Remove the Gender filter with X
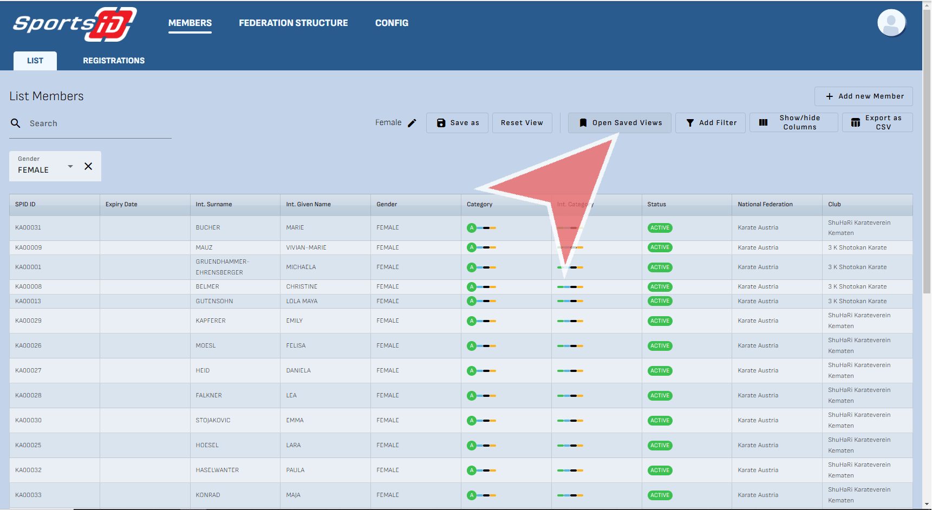The image size is (932, 510). coord(88,166)
